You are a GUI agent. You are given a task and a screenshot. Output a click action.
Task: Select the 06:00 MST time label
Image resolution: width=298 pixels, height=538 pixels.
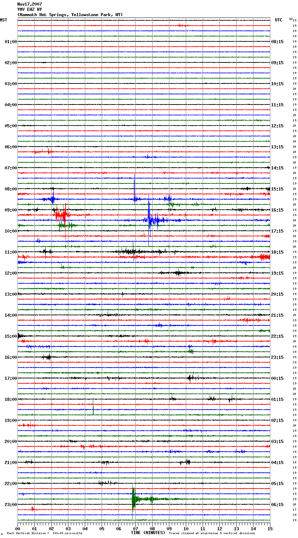coord(11,147)
